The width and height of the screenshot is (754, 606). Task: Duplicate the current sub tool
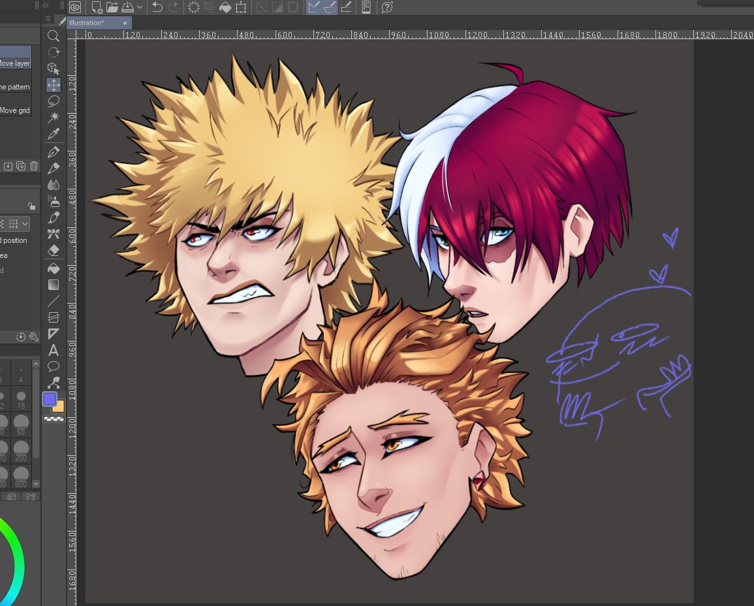21,166
